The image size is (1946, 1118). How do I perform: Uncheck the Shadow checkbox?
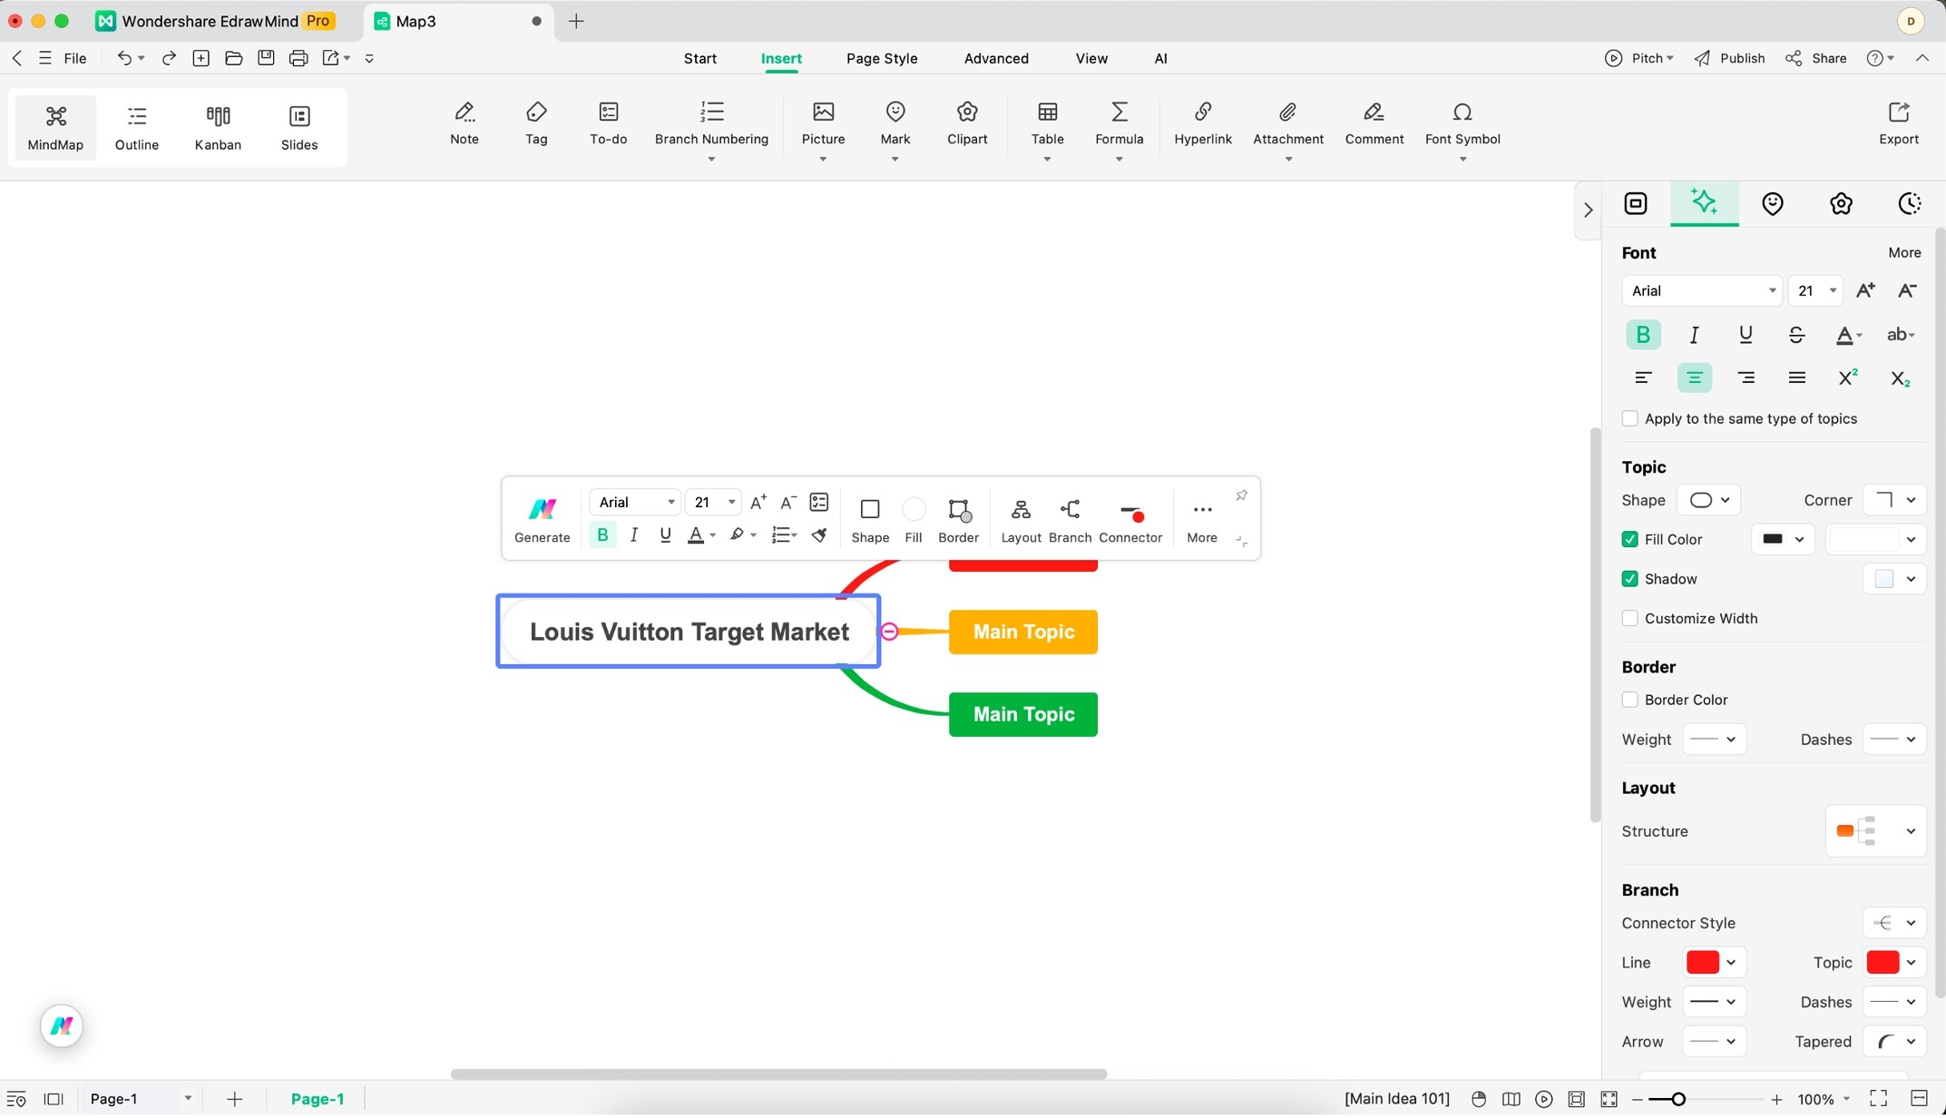(x=1629, y=579)
